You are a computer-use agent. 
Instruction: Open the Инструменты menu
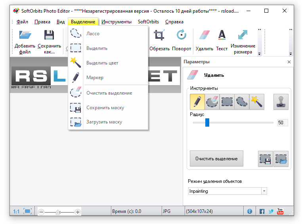tap(117, 22)
